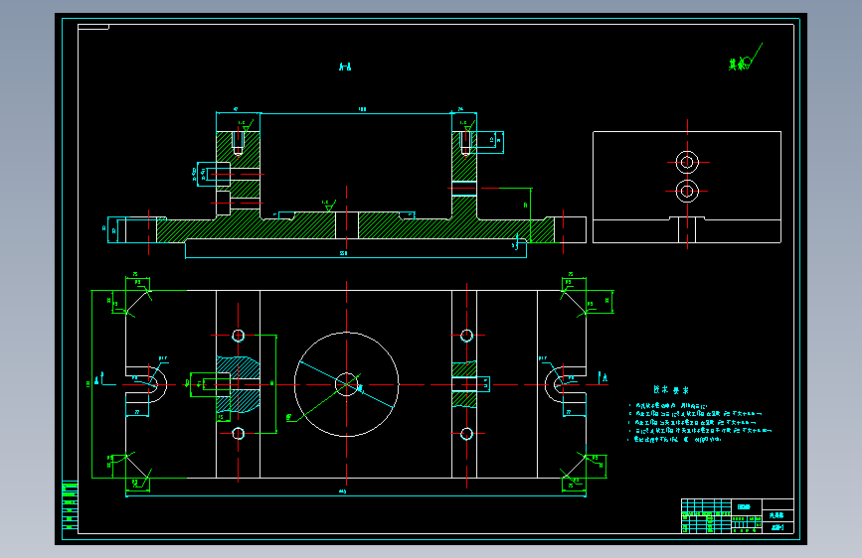This screenshot has width=862, height=558.
Task: Pick the lower hole circle in the side view
Action: pos(687,191)
